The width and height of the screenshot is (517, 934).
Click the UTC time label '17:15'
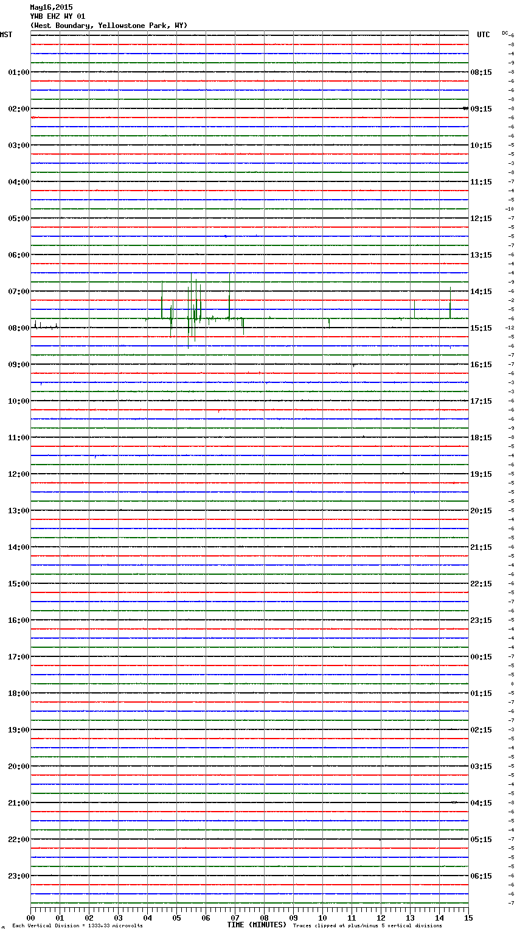[x=481, y=401]
